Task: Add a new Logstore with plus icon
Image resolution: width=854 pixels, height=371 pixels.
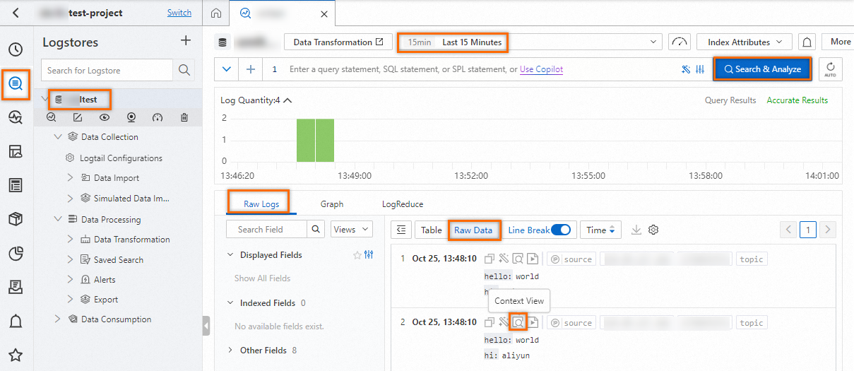Action: pyautogui.click(x=186, y=41)
